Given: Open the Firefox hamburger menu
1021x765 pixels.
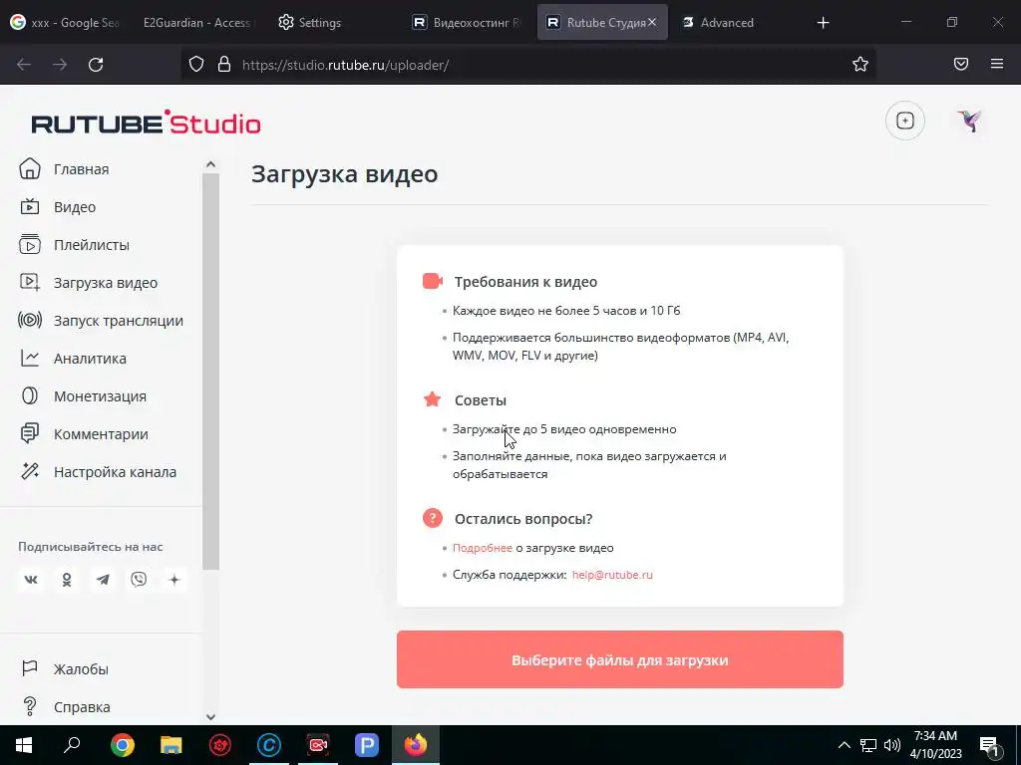Looking at the screenshot, I should coord(997,64).
